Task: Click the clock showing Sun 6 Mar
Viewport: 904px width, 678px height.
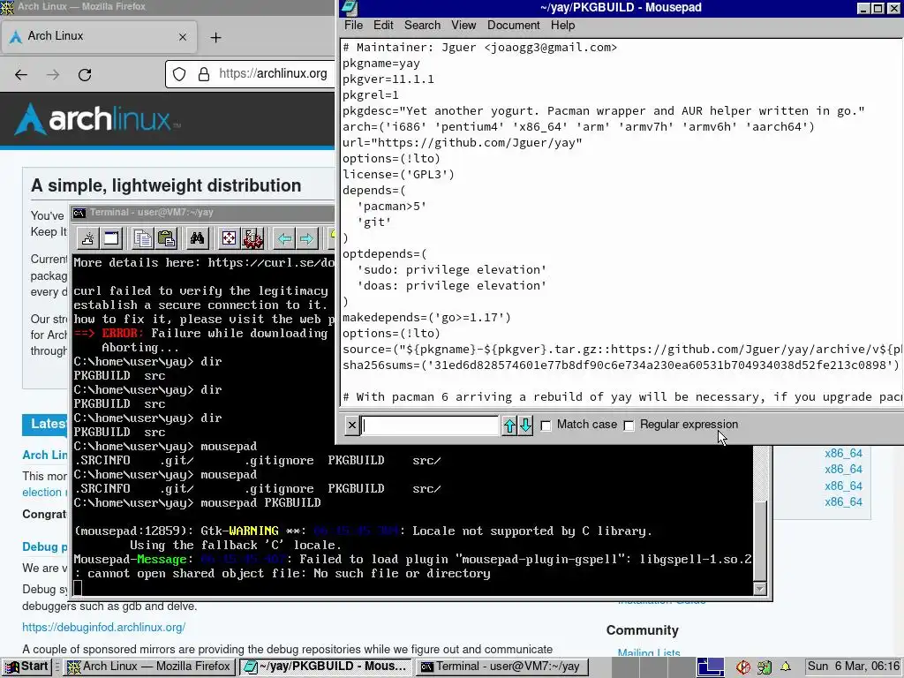Action: click(854, 667)
